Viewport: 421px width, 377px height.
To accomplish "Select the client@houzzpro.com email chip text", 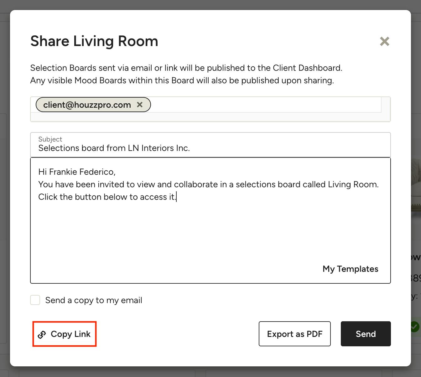I will [87, 105].
